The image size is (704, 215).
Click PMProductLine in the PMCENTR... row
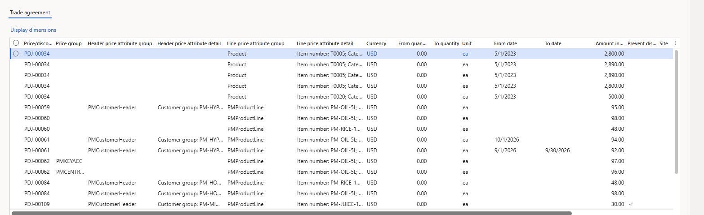pos(245,172)
